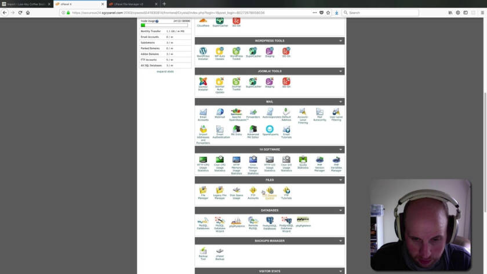Viewport: 487px width, 274px height.
Task: Click the expand stats link
Action: (x=165, y=71)
